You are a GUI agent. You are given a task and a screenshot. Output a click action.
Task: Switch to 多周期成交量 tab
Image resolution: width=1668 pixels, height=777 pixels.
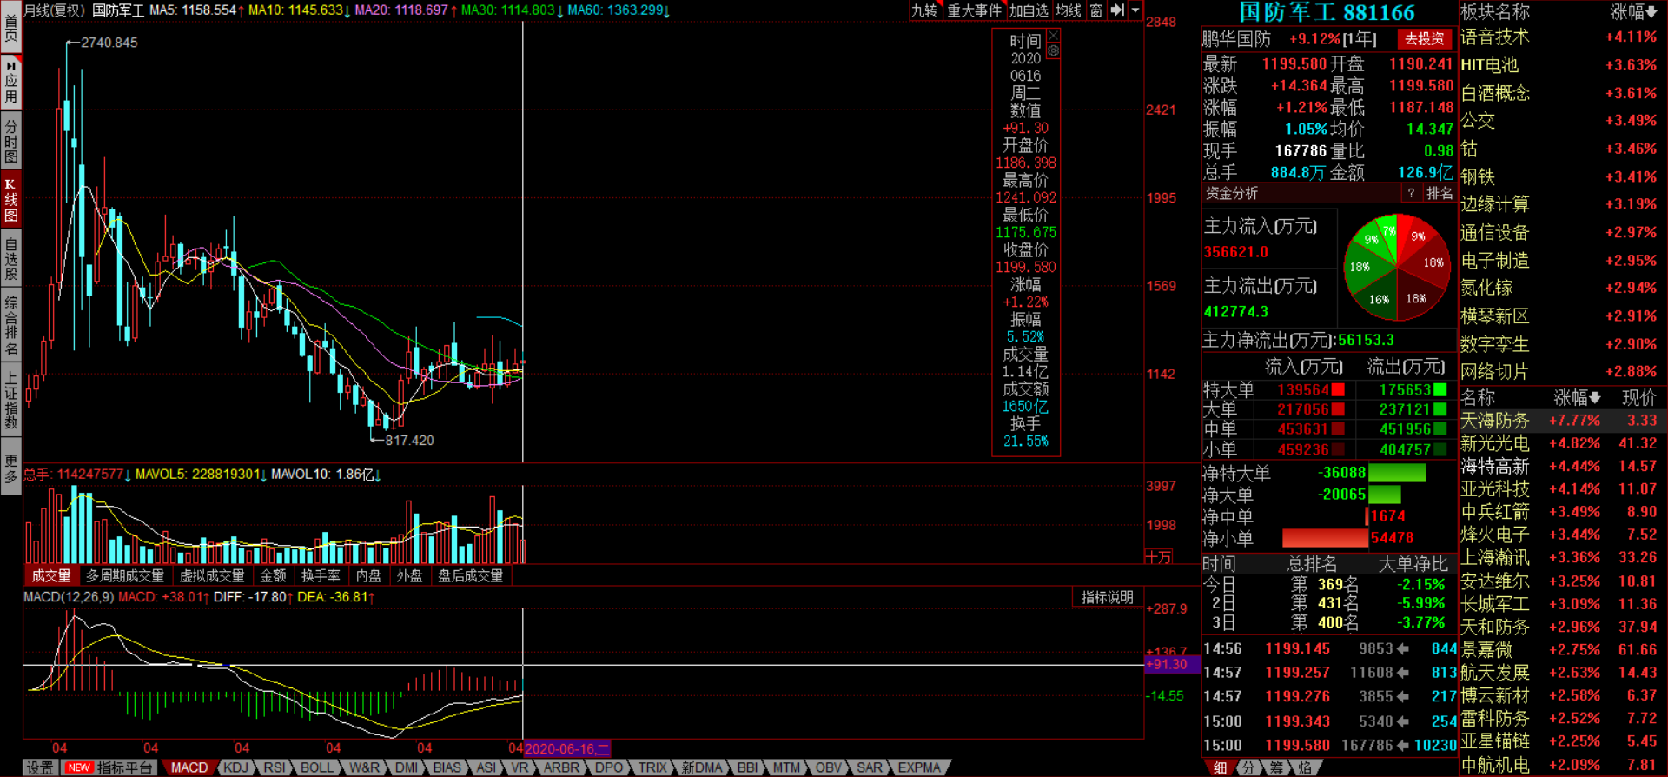click(x=125, y=575)
